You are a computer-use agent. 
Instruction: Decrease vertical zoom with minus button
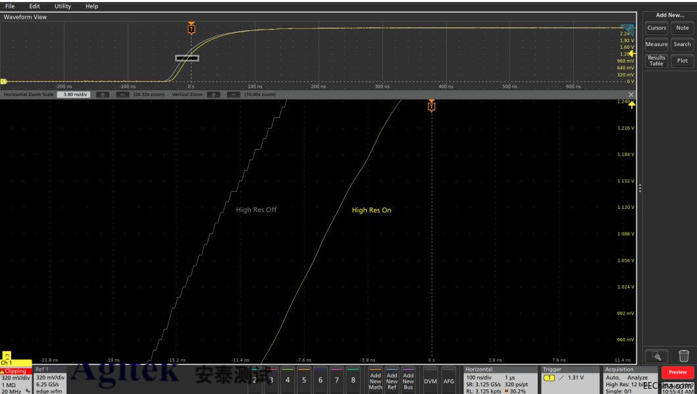pos(234,94)
